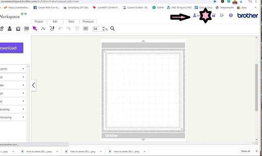Open the Simplifying DIY Des bookmark
This screenshot has height=156, width=262.
77,7
